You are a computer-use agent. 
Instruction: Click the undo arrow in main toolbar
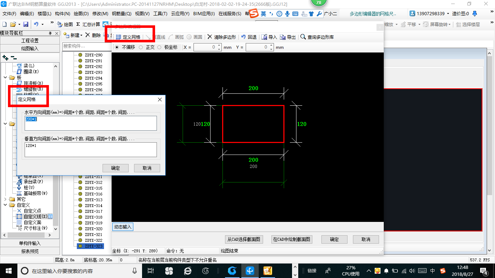[36, 24]
